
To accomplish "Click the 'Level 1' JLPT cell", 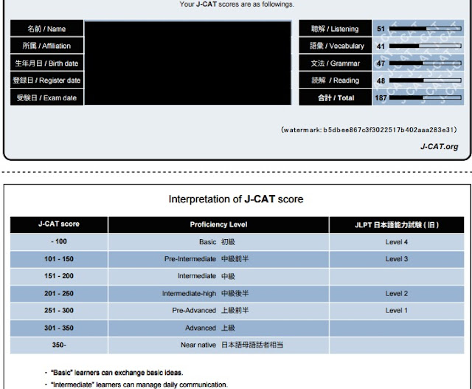I will (x=397, y=310).
